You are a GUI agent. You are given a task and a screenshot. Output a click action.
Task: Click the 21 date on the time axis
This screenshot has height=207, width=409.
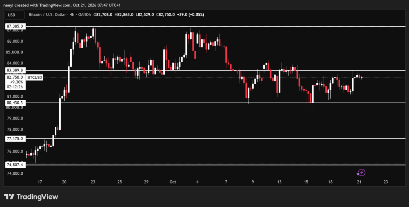pos(359,182)
